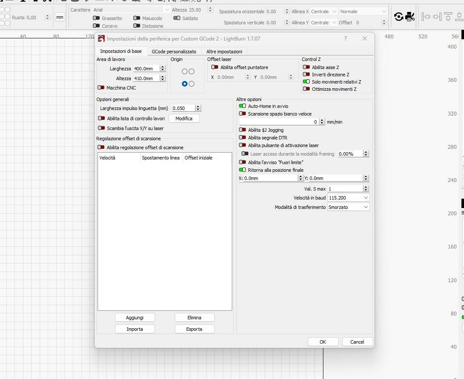Click the align left edges icon
This screenshot has height=379, width=464.
tap(425, 17)
